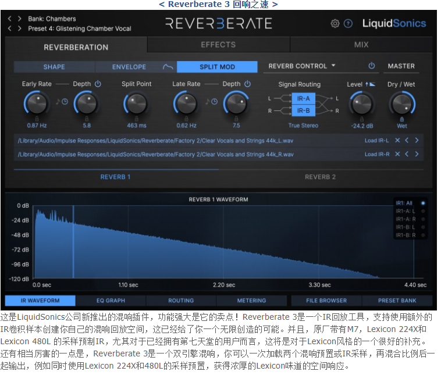
Task: Click the Dry / Wet knob
Action: (x=401, y=104)
